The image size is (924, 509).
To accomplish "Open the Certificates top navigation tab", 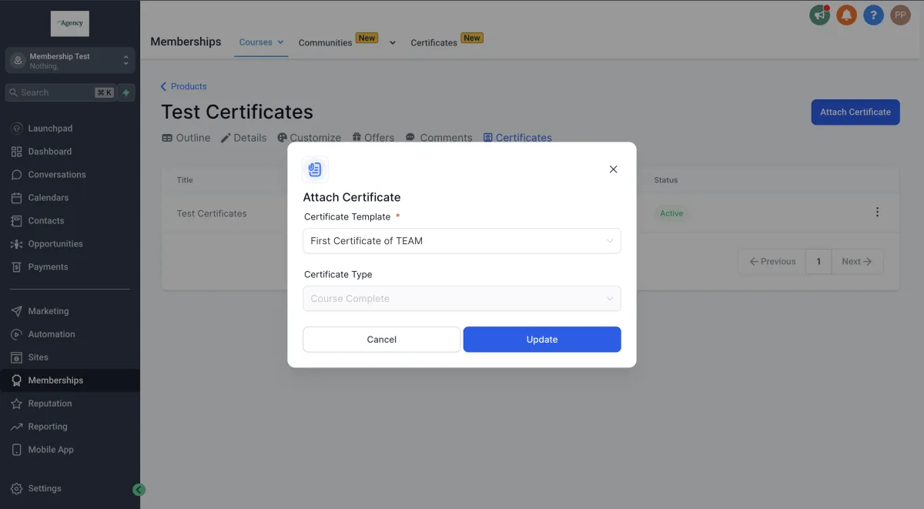I will (x=434, y=43).
